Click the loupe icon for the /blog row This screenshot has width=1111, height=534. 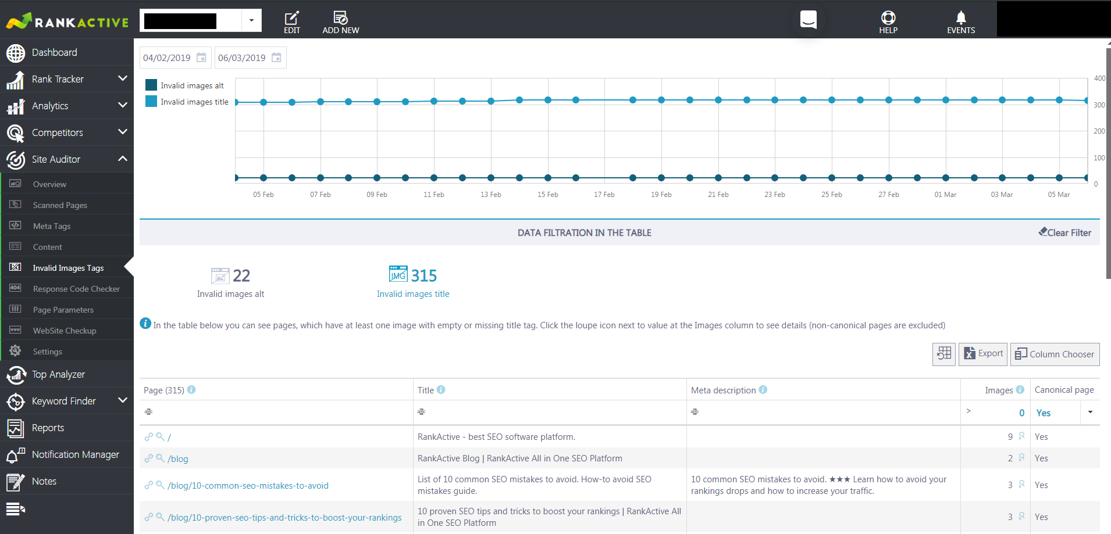point(160,458)
